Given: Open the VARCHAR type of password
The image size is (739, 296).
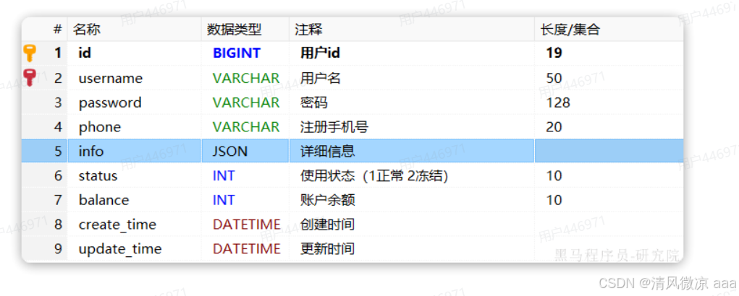Looking at the screenshot, I should coord(246,102).
